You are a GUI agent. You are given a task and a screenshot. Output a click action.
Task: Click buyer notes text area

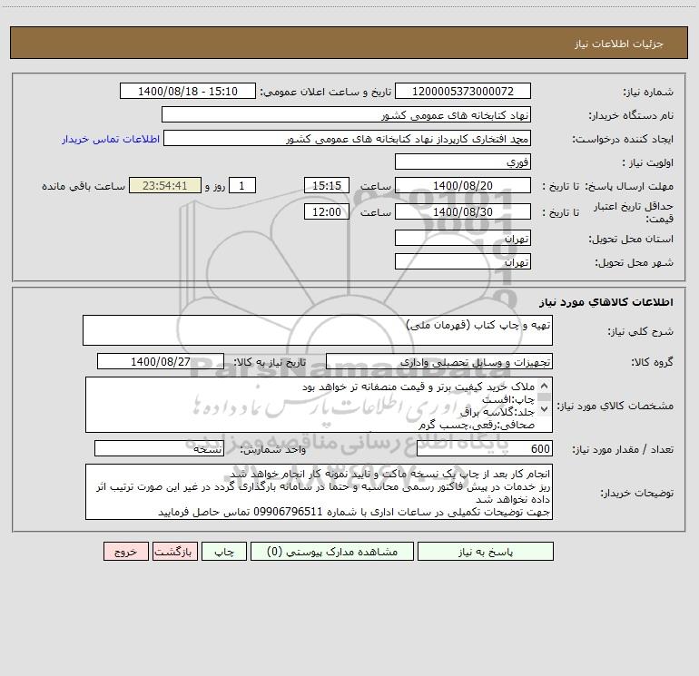[319, 492]
